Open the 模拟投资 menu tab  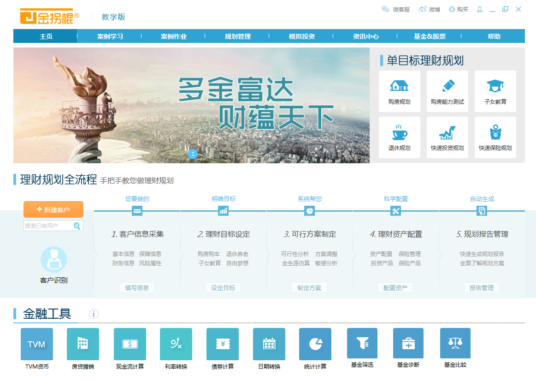[x=301, y=36]
